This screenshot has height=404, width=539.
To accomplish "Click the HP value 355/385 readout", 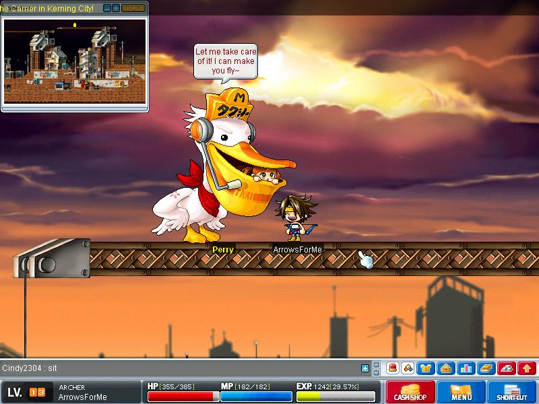I will click(x=177, y=386).
